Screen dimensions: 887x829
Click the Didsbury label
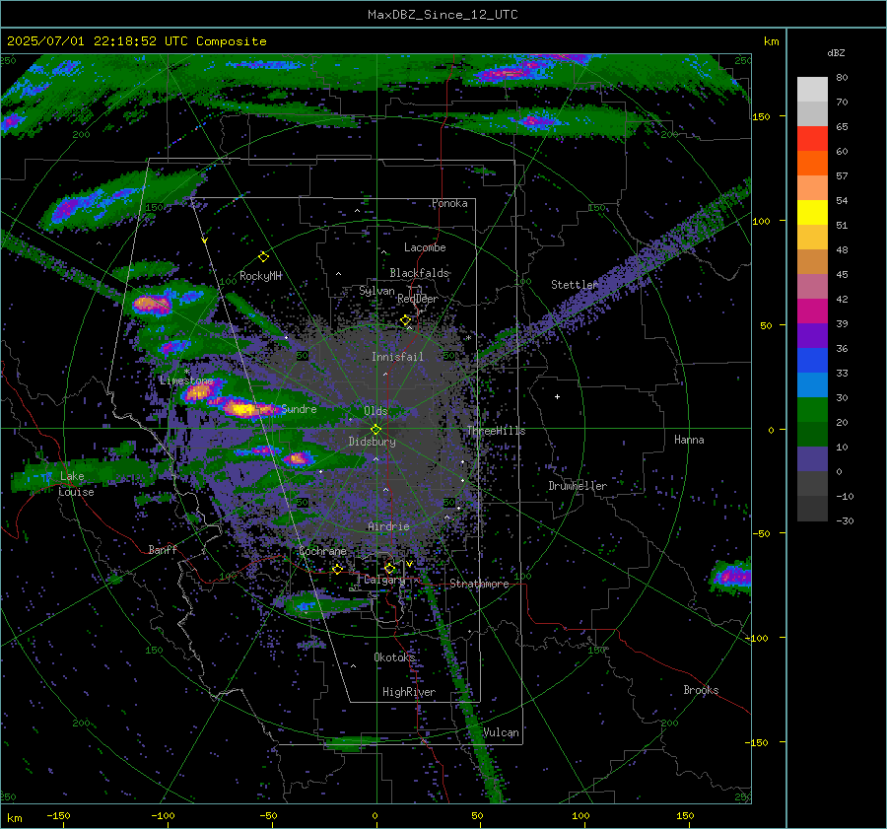click(372, 442)
